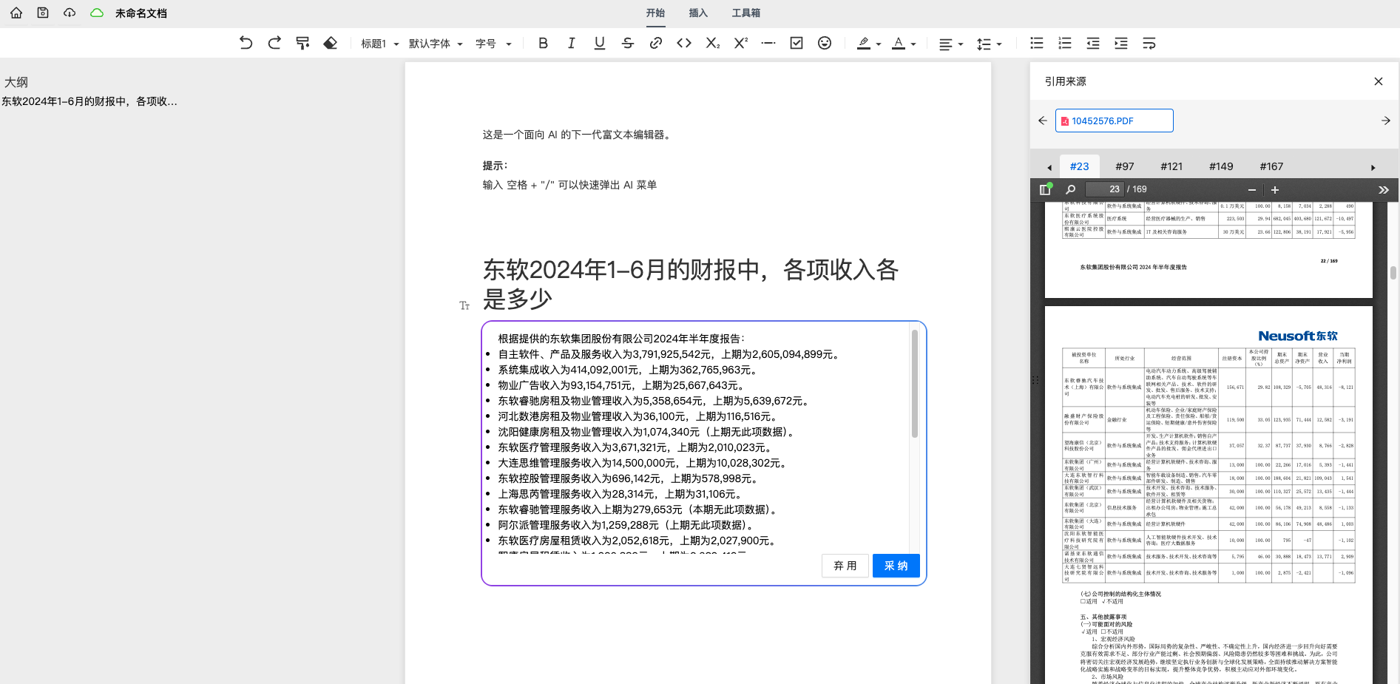The width and height of the screenshot is (1400, 684).
Task: Toggle inline code formatting
Action: [x=684, y=43]
